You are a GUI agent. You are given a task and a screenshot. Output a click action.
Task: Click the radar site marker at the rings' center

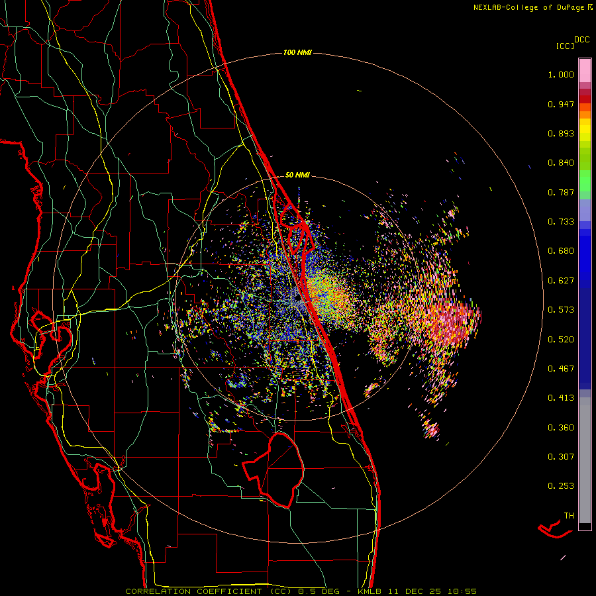pos(297,297)
